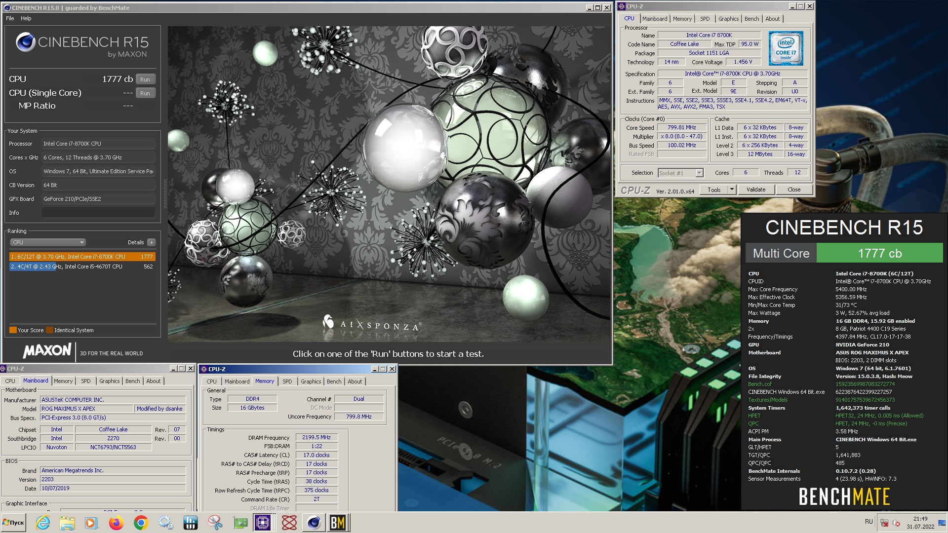Open About tab in top-right CPU-Z
948x533 pixels.
tap(772, 19)
